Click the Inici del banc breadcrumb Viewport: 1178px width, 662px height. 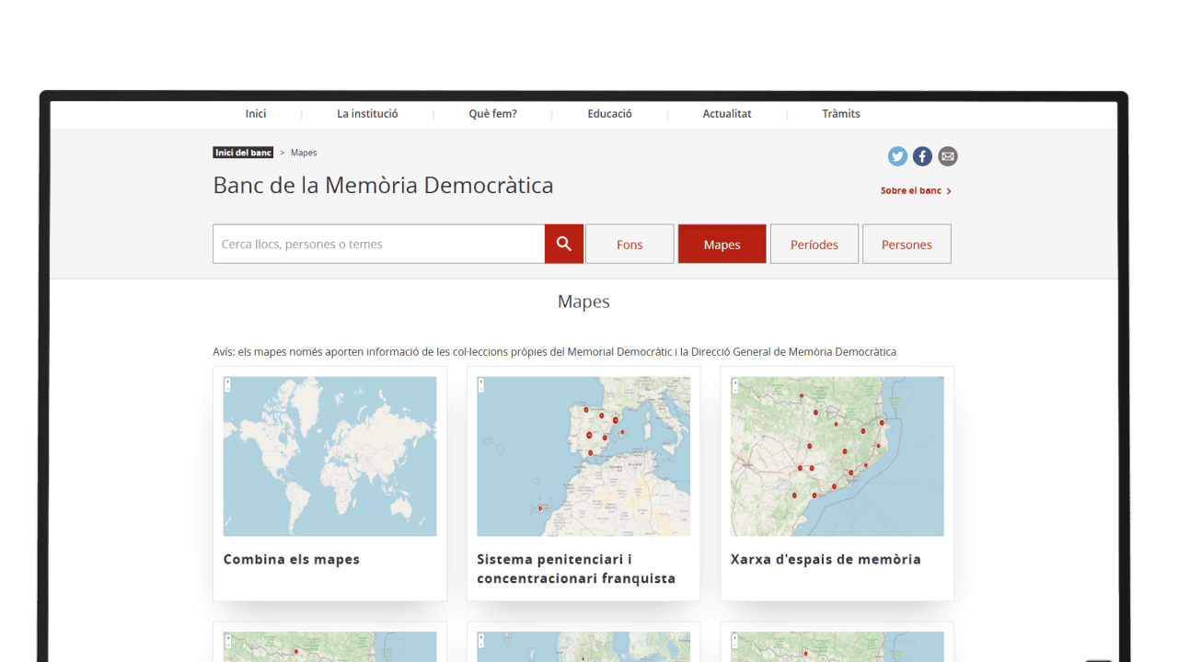coord(242,152)
